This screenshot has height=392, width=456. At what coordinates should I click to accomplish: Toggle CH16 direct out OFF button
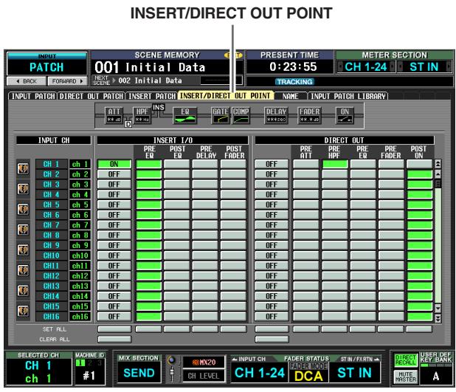[x=272, y=317]
